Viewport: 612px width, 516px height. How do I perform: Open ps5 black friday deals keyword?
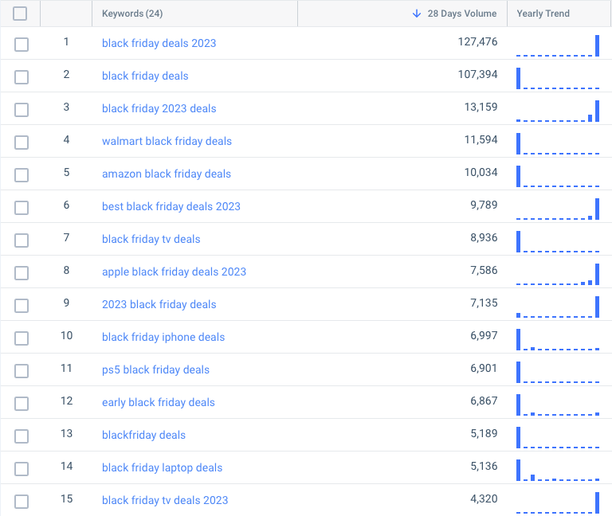click(155, 369)
